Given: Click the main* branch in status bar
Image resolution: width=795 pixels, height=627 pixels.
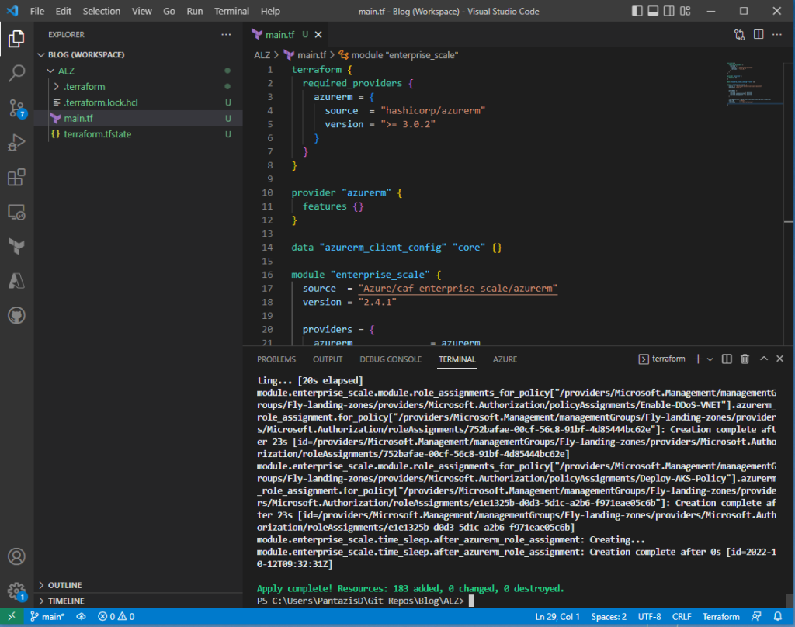Looking at the screenshot, I should coord(47,617).
